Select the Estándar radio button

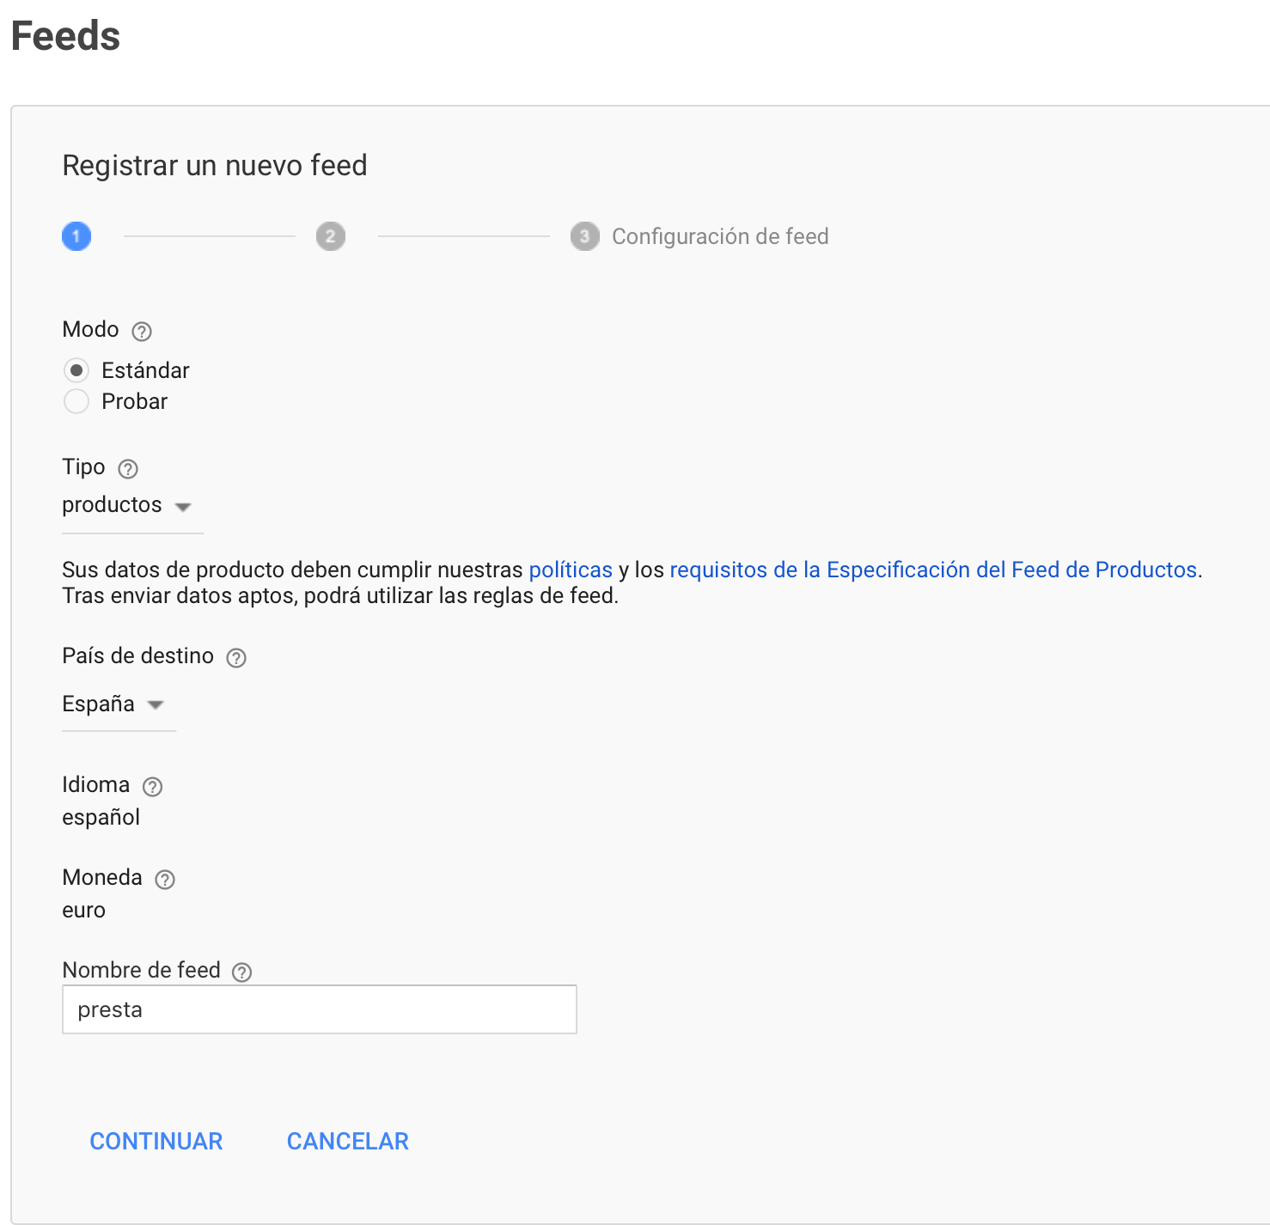click(76, 370)
